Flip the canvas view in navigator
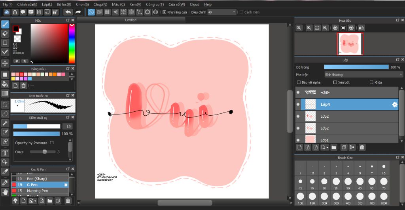The width and height of the screenshot is (405, 210). click(x=361, y=28)
